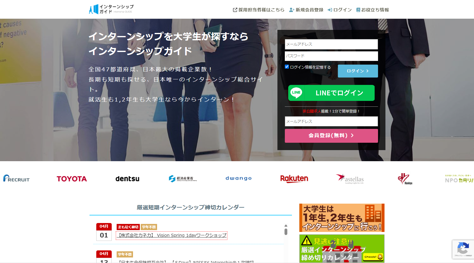Click the Rakuten company logo
Screen dimensions: 474x263
(x=294, y=179)
